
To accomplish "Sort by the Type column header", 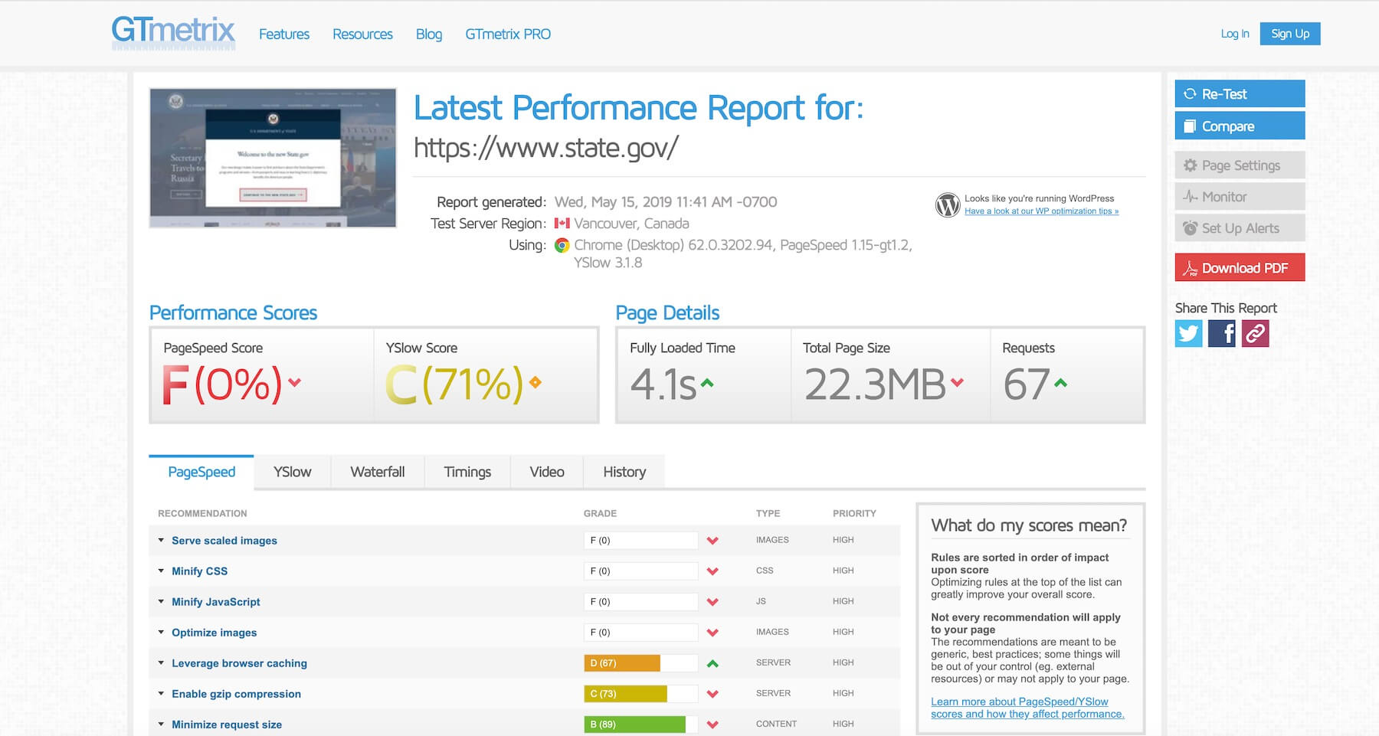I will click(x=768, y=514).
